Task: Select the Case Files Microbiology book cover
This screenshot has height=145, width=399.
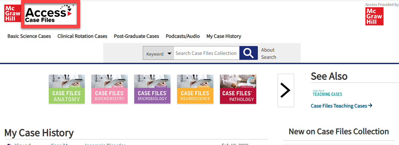Action: pos(152,89)
